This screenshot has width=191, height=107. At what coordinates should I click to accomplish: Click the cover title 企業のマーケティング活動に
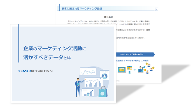pos(55,49)
